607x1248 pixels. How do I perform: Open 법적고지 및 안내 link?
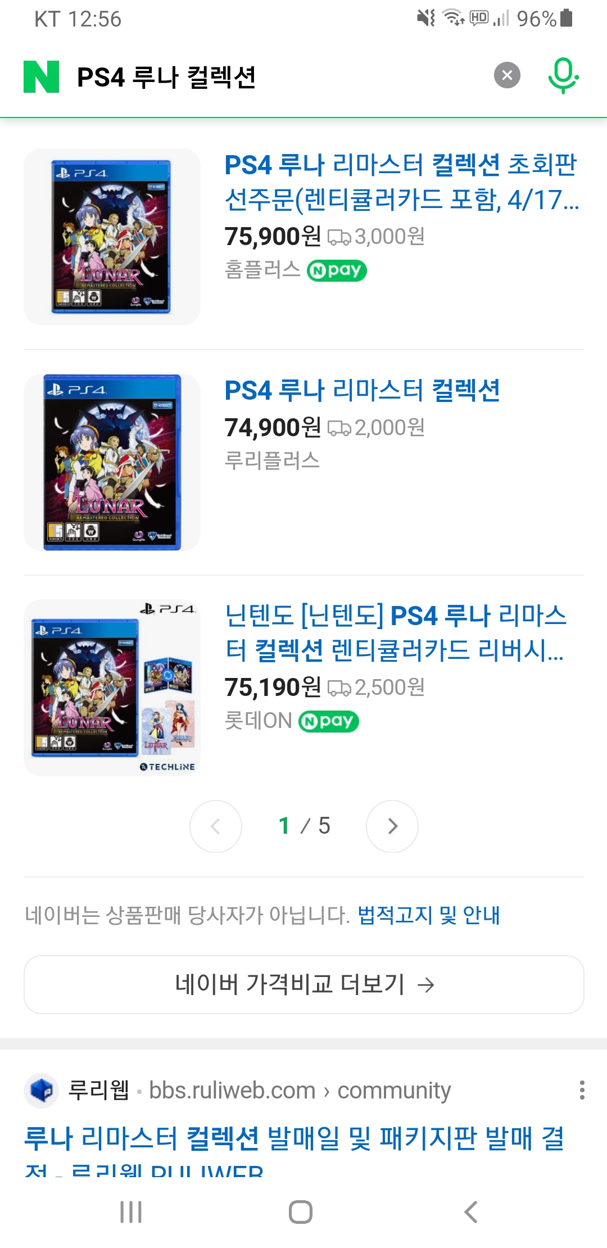(428, 915)
